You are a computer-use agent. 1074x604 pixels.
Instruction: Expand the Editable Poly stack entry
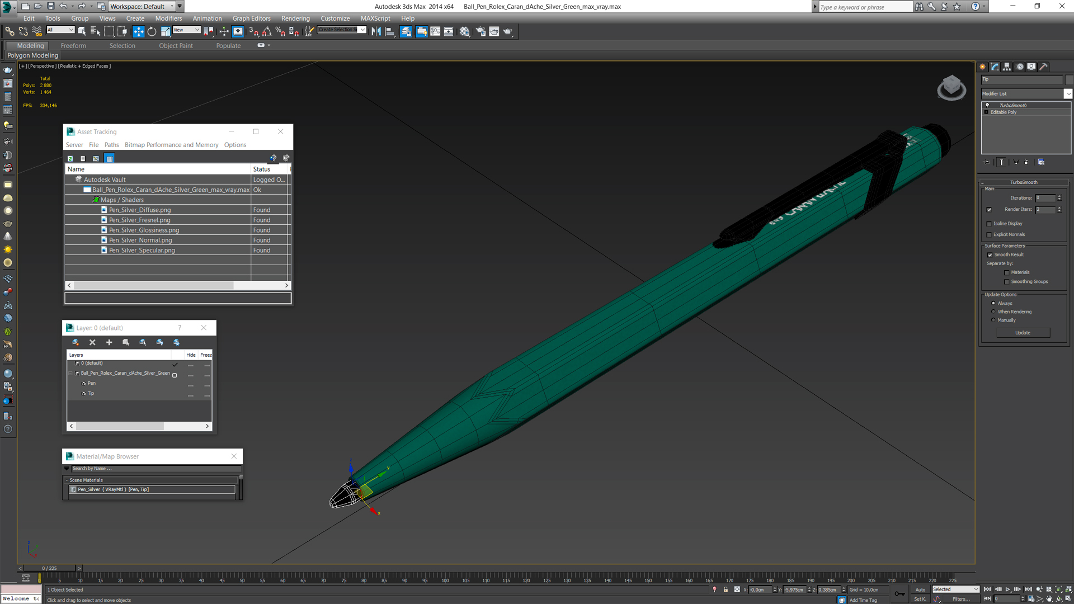tap(987, 112)
